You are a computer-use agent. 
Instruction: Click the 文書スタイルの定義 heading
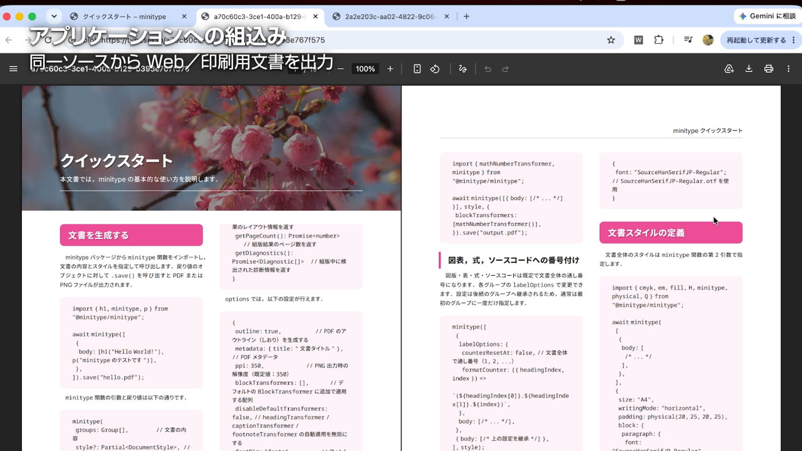(671, 233)
